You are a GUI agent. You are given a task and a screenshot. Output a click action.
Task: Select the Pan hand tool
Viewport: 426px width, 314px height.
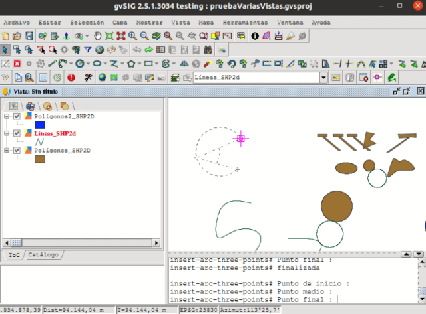[x=98, y=36]
